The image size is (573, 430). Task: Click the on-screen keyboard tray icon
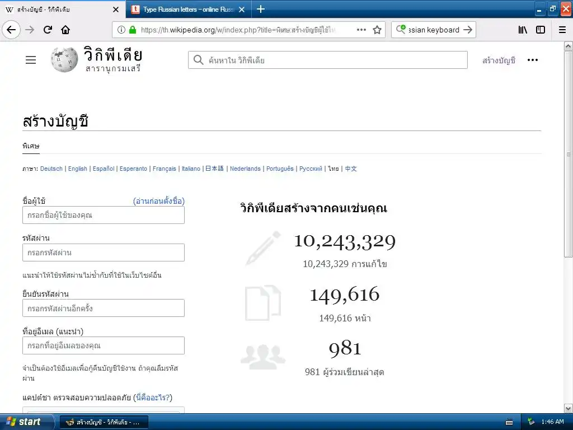(x=509, y=422)
